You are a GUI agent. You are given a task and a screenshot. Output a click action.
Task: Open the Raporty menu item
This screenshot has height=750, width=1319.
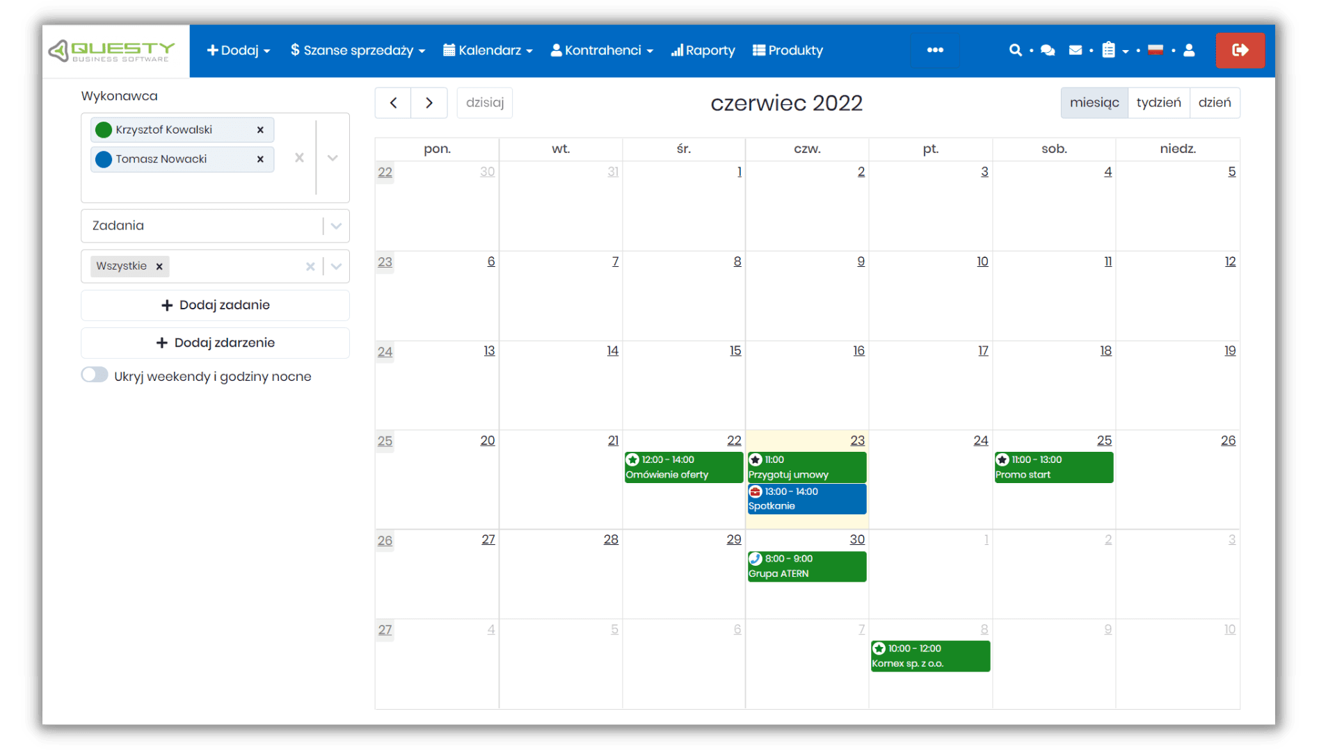(703, 50)
